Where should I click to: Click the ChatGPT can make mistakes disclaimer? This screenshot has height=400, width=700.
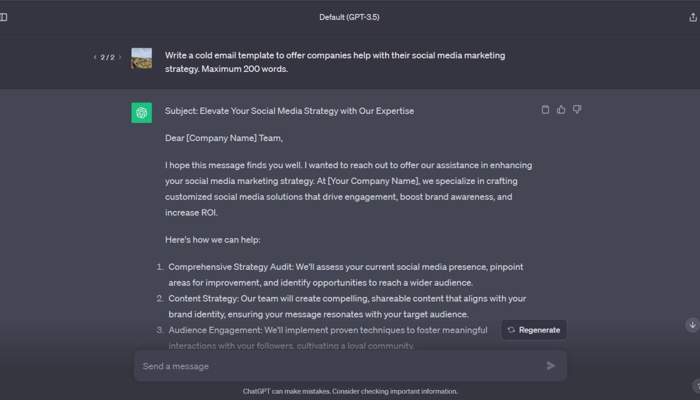(350, 391)
